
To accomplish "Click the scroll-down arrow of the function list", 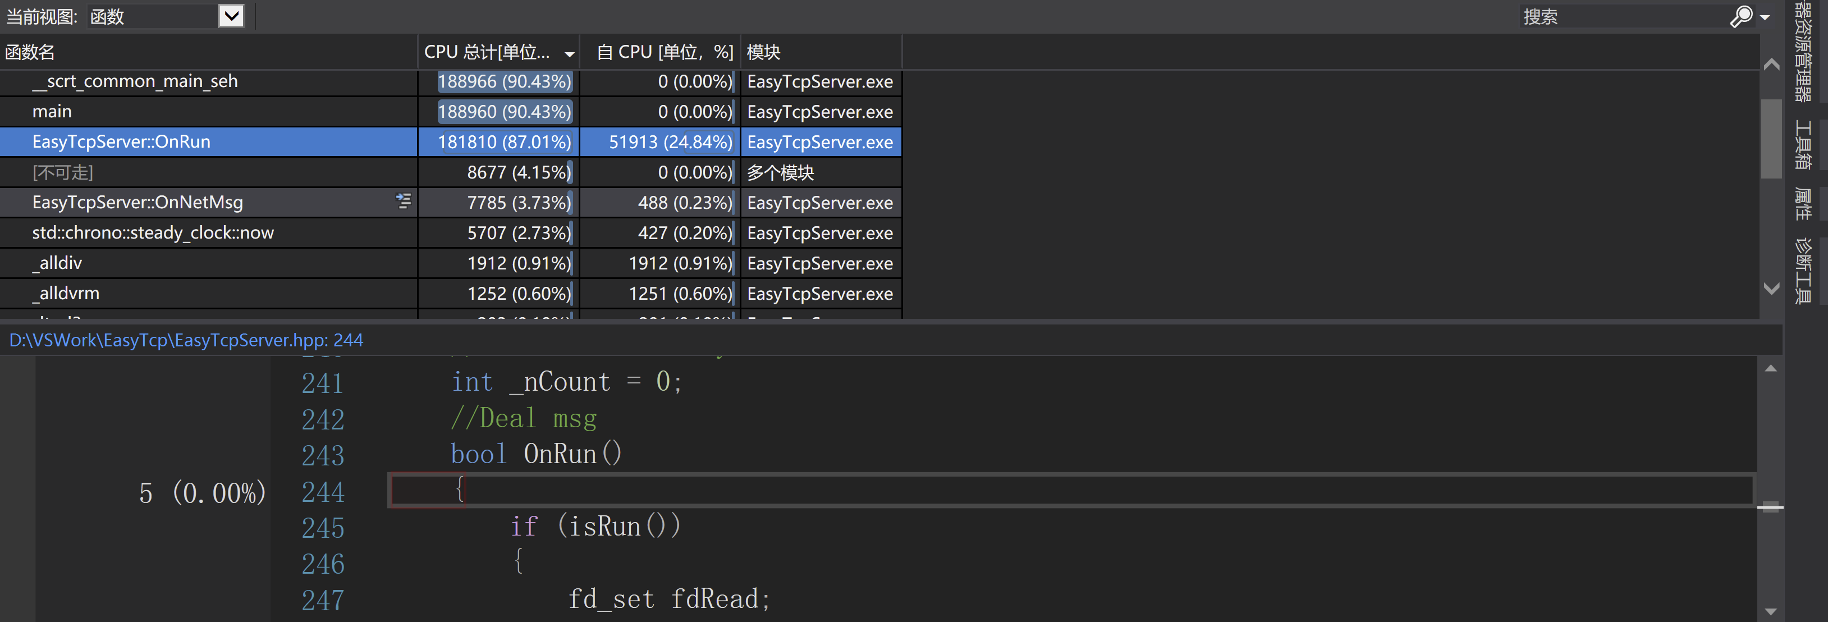I will coord(1771,289).
